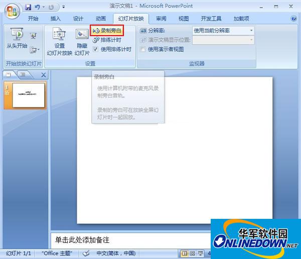The height and width of the screenshot is (259, 301).
Task: Undo the last action
Action: [37, 8]
